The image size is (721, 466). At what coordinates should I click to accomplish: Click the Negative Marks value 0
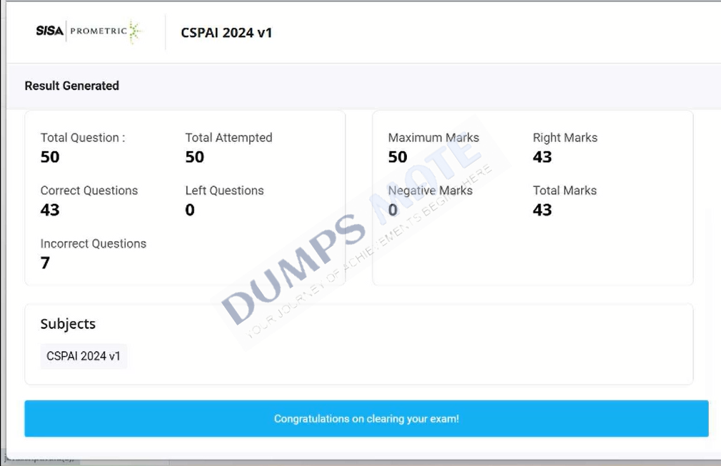coord(393,210)
